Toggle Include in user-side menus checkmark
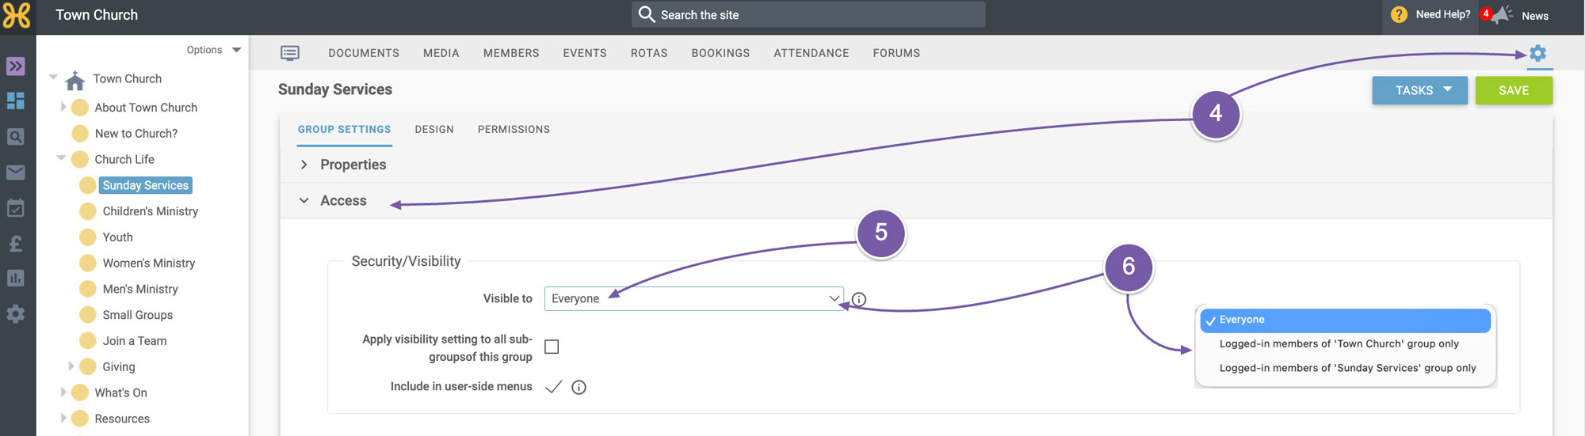The image size is (1585, 436). click(553, 386)
